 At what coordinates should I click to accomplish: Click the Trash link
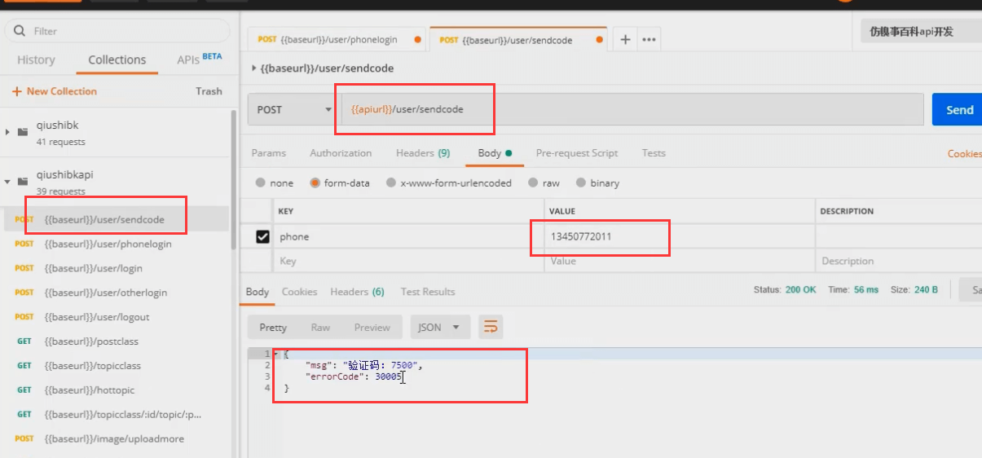209,91
